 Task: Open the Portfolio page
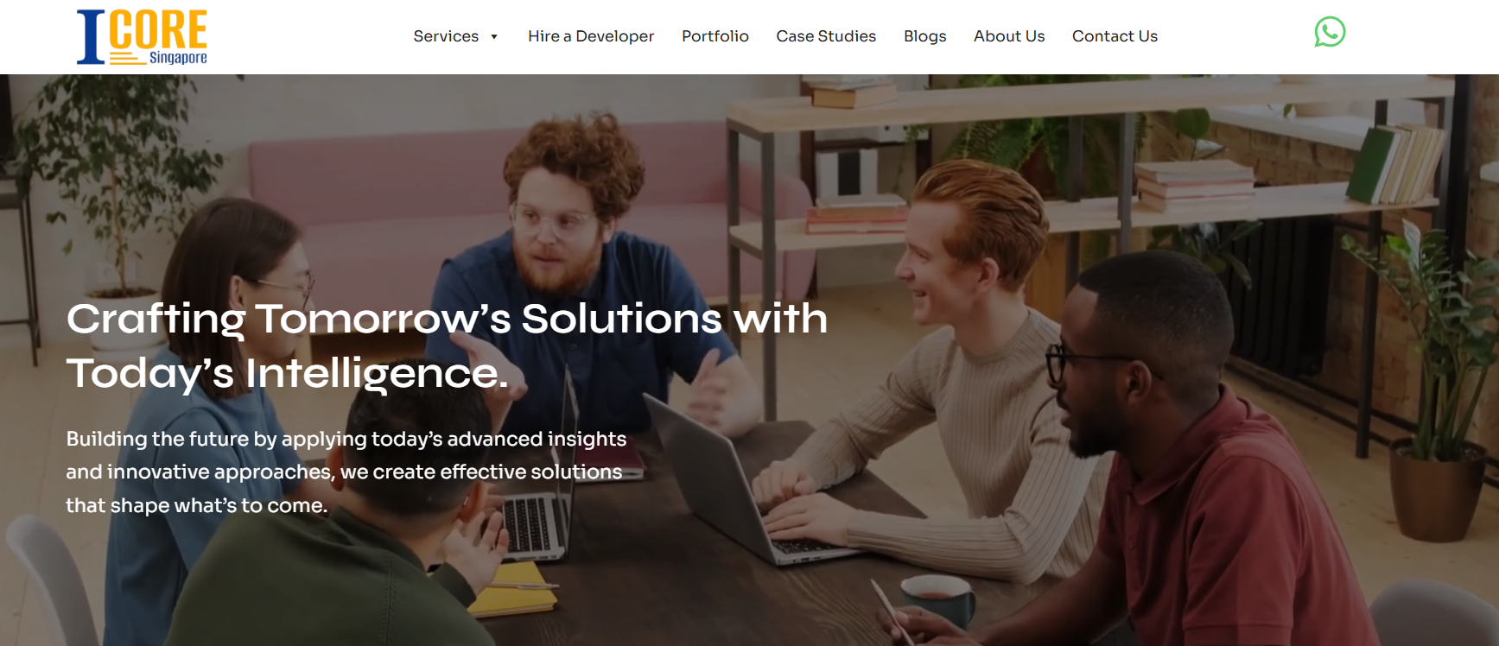[x=715, y=36]
